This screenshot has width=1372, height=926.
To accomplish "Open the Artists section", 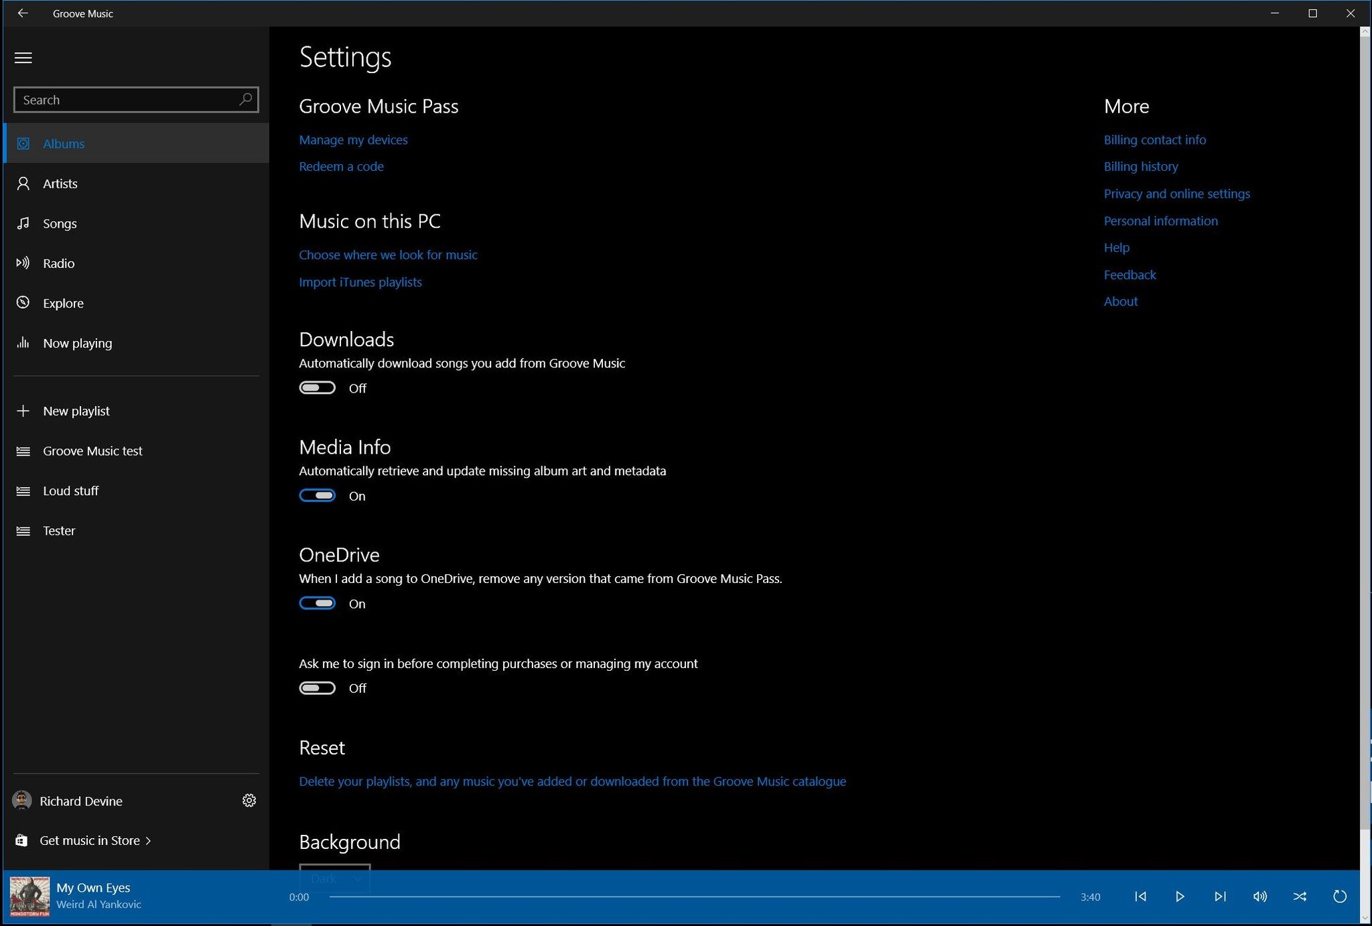I will [60, 184].
